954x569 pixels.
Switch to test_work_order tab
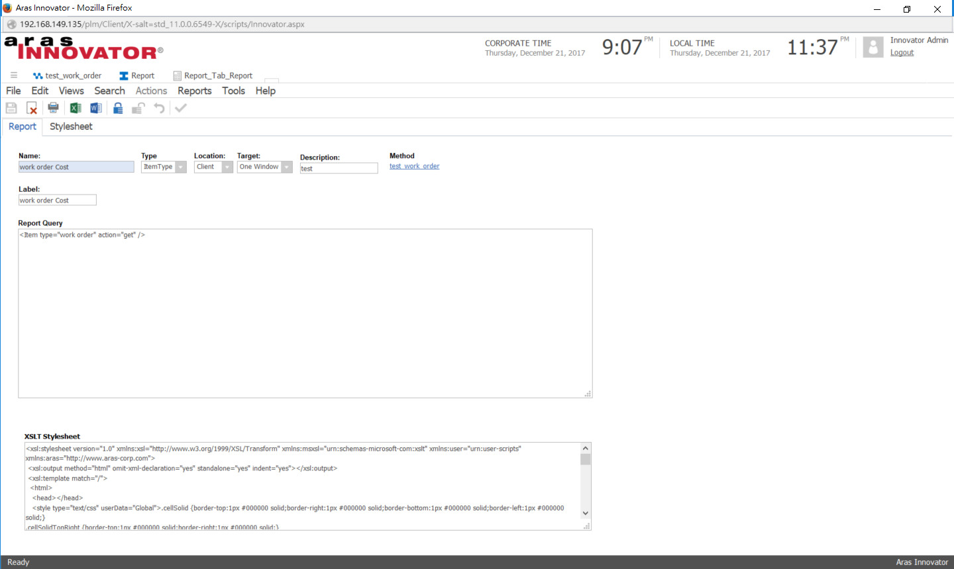pyautogui.click(x=67, y=75)
